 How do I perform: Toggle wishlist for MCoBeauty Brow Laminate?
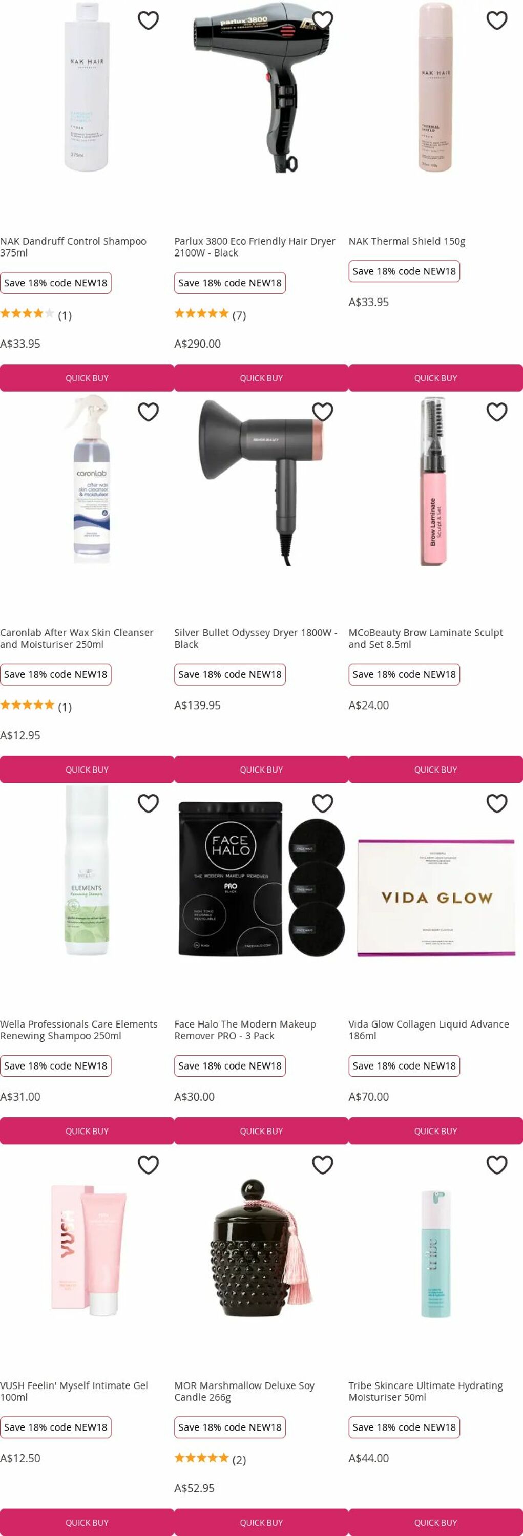[497, 412]
